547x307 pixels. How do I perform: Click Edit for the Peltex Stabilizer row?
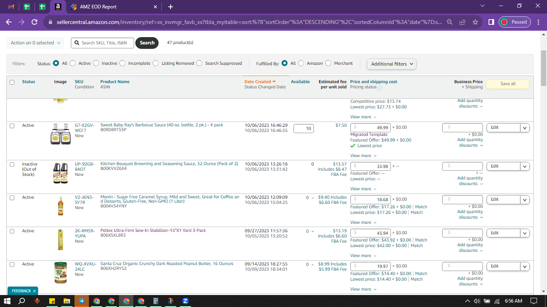[503, 233]
